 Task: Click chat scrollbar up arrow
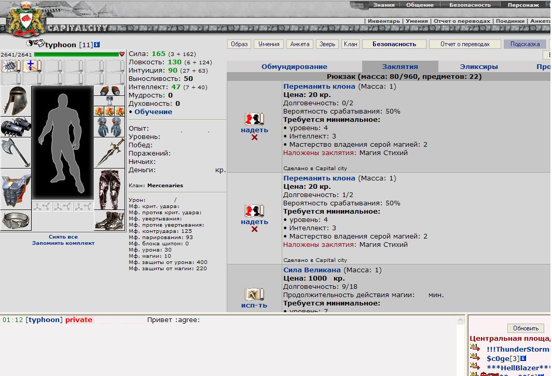pos(461,319)
